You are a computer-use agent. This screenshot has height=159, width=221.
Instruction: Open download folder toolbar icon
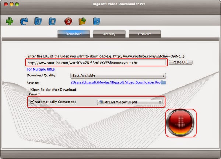82,21
